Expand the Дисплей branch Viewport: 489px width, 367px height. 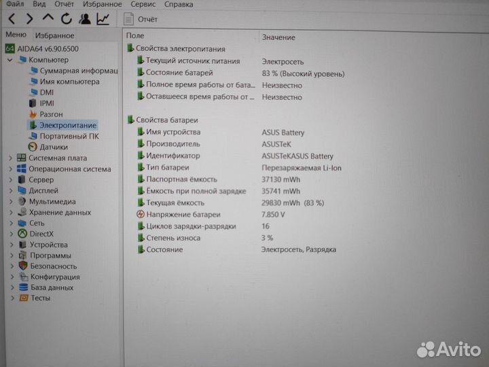11,191
